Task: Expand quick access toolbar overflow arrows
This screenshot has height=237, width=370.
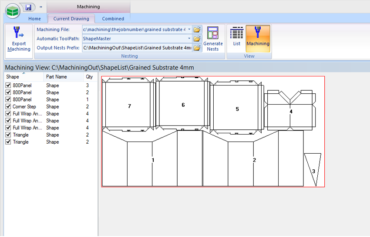Action: pos(41,7)
